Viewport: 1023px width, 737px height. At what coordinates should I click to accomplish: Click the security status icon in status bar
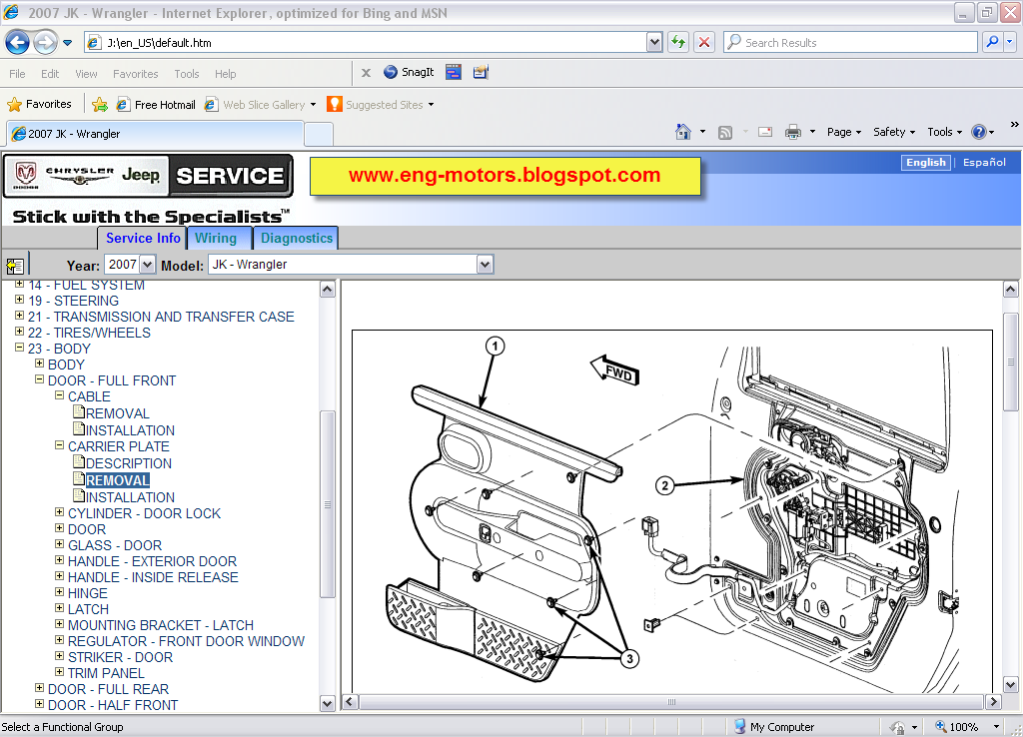pyautogui.click(x=898, y=727)
